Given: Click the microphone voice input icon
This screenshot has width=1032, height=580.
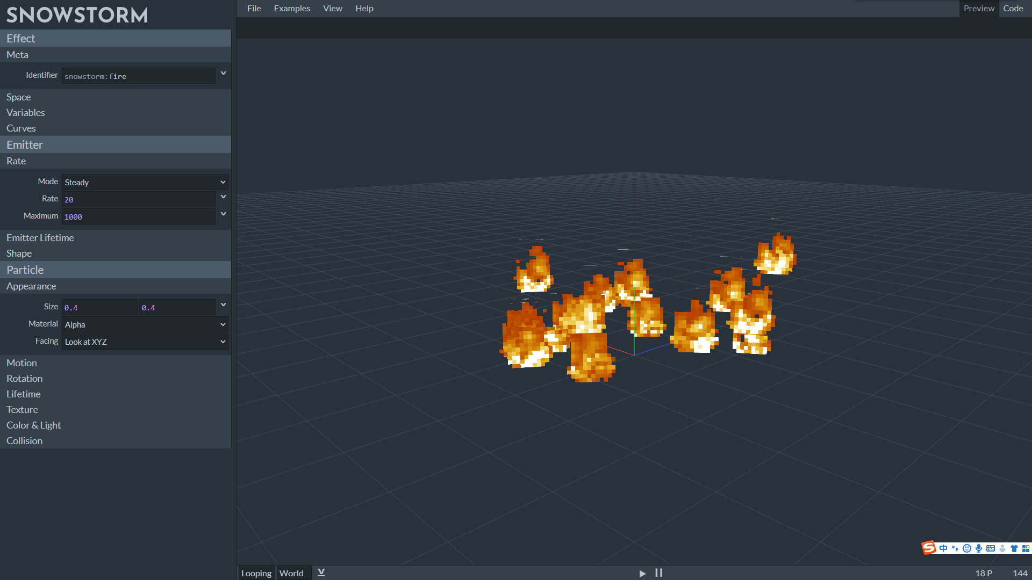Looking at the screenshot, I should click(x=979, y=548).
